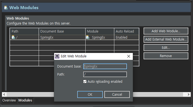This screenshot has height=107, width=193.
Task: Click OK in the Edit Web Module dialog
Action: click(90, 95)
